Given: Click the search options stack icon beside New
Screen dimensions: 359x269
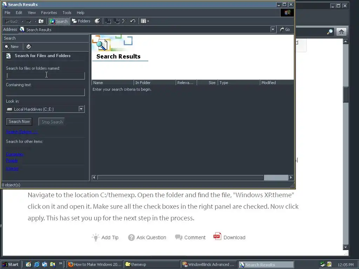Looking at the screenshot, I should click(29, 47).
